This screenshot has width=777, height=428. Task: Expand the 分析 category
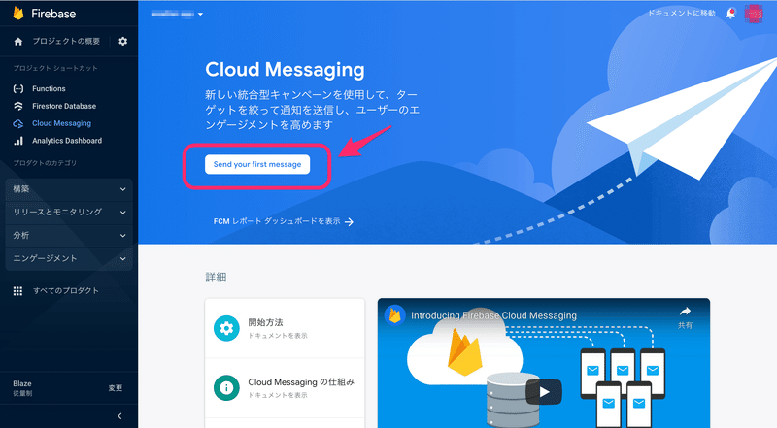(69, 235)
